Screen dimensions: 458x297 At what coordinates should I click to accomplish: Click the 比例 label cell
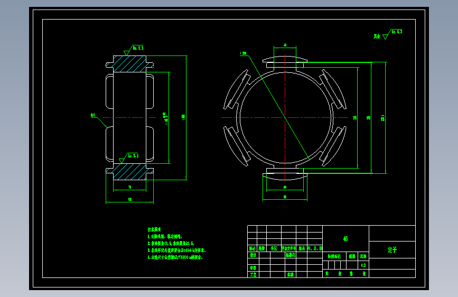click(363, 256)
